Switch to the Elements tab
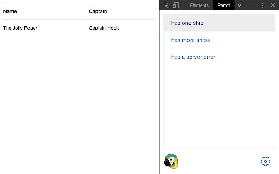This screenshot has width=279, height=174. 199,5
